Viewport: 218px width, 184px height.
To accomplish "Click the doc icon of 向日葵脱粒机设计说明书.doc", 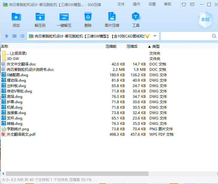I will click(x=3, y=69).
